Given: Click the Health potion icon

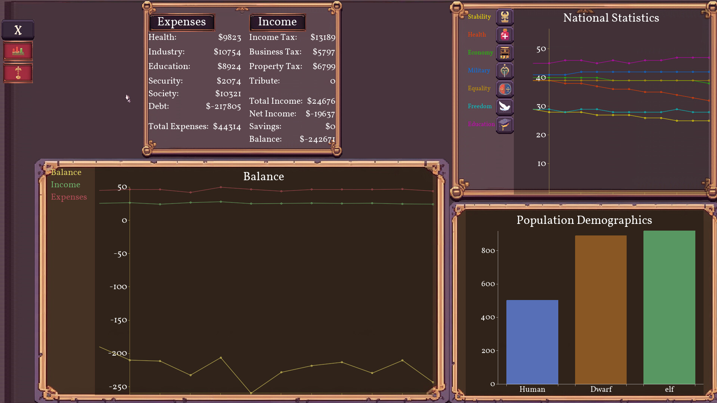Looking at the screenshot, I should click(x=505, y=35).
